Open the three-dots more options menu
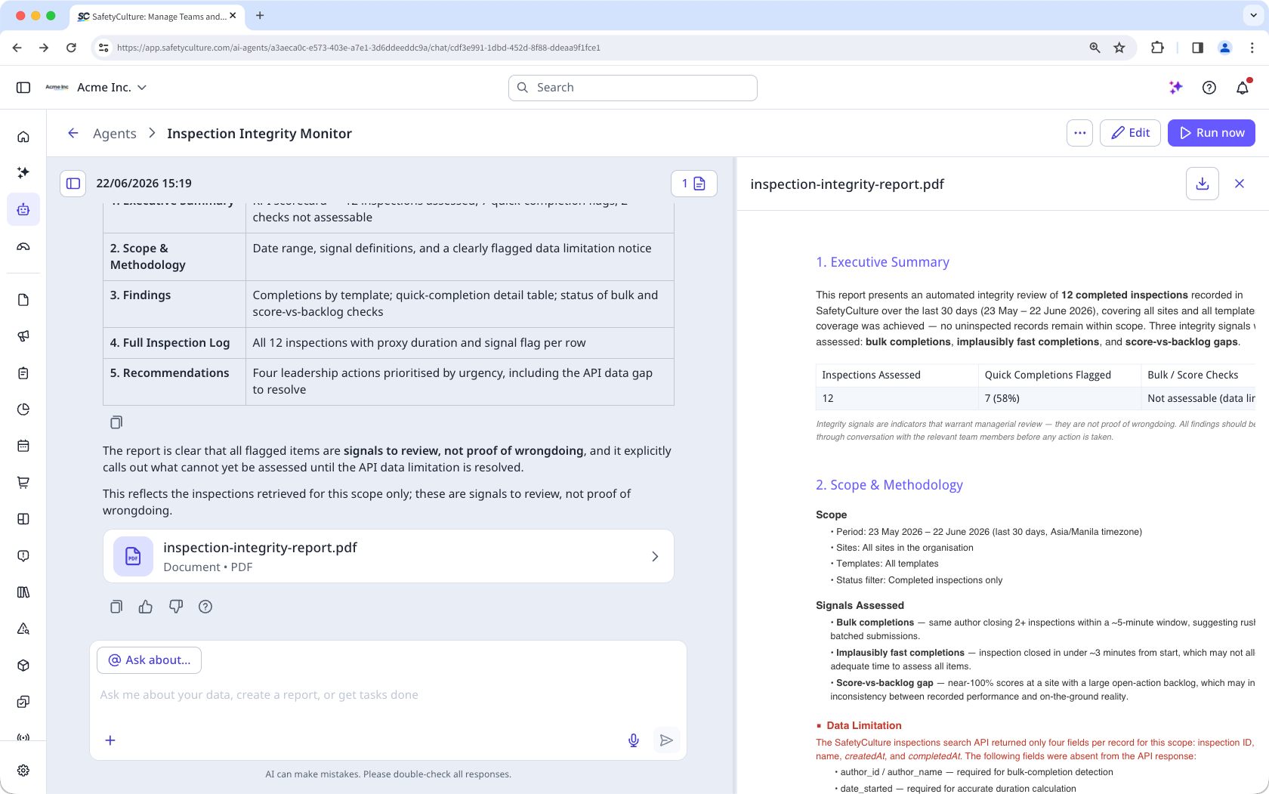The height and width of the screenshot is (794, 1269). 1080,133
